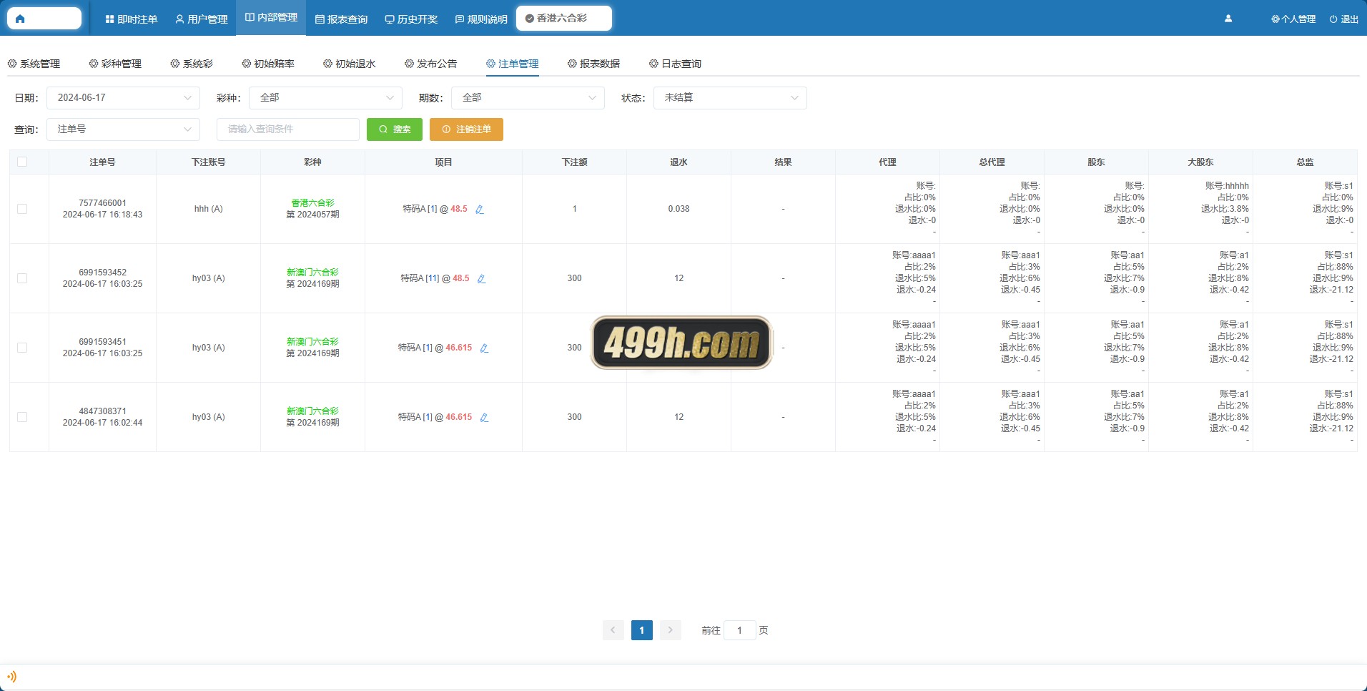The height and width of the screenshot is (691, 1367).
Task: Click odds value 48.5 for order 6991593452
Action: coord(461,278)
